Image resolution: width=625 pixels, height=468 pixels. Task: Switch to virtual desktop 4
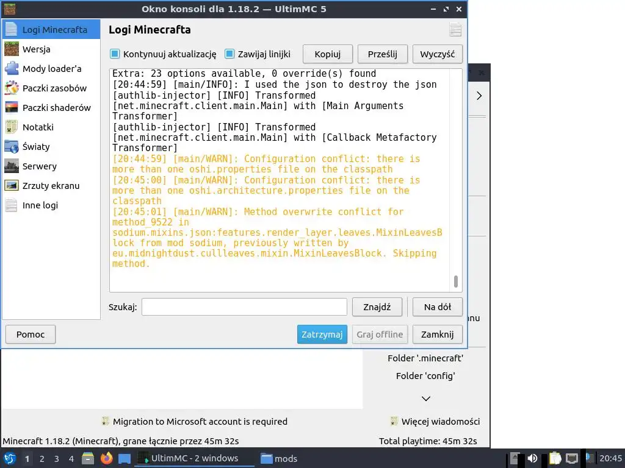tap(71, 459)
